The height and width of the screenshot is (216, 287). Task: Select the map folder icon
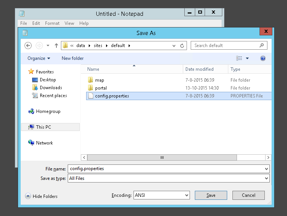90,80
